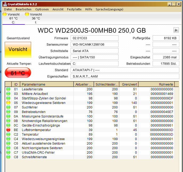Open the Bearbeiten menu
The width and height of the screenshot is (183, 172).
click(x=23, y=9)
